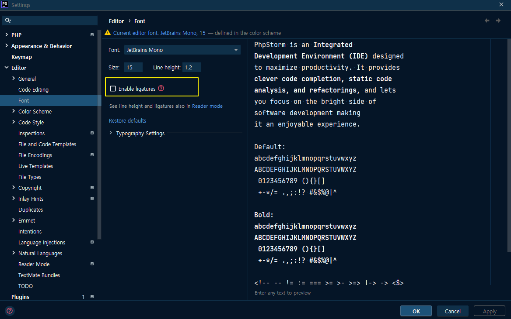The width and height of the screenshot is (511, 319).
Task: Expand the Copyright node
Action: tap(14, 187)
